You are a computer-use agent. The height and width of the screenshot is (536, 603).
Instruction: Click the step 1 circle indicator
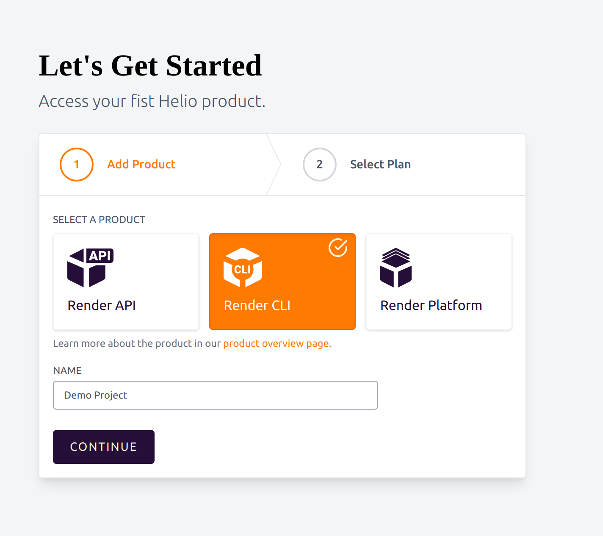(x=77, y=165)
